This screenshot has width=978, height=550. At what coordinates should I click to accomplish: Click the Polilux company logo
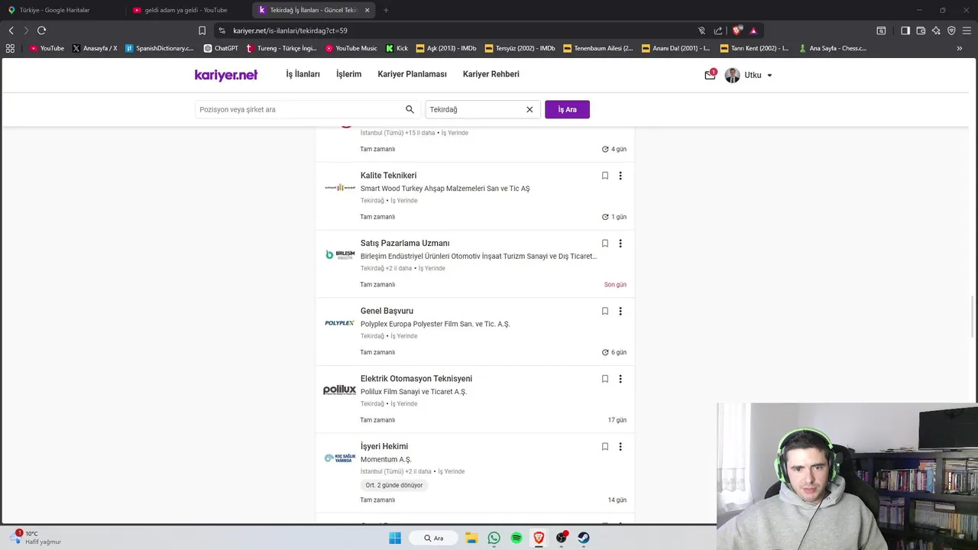339,390
